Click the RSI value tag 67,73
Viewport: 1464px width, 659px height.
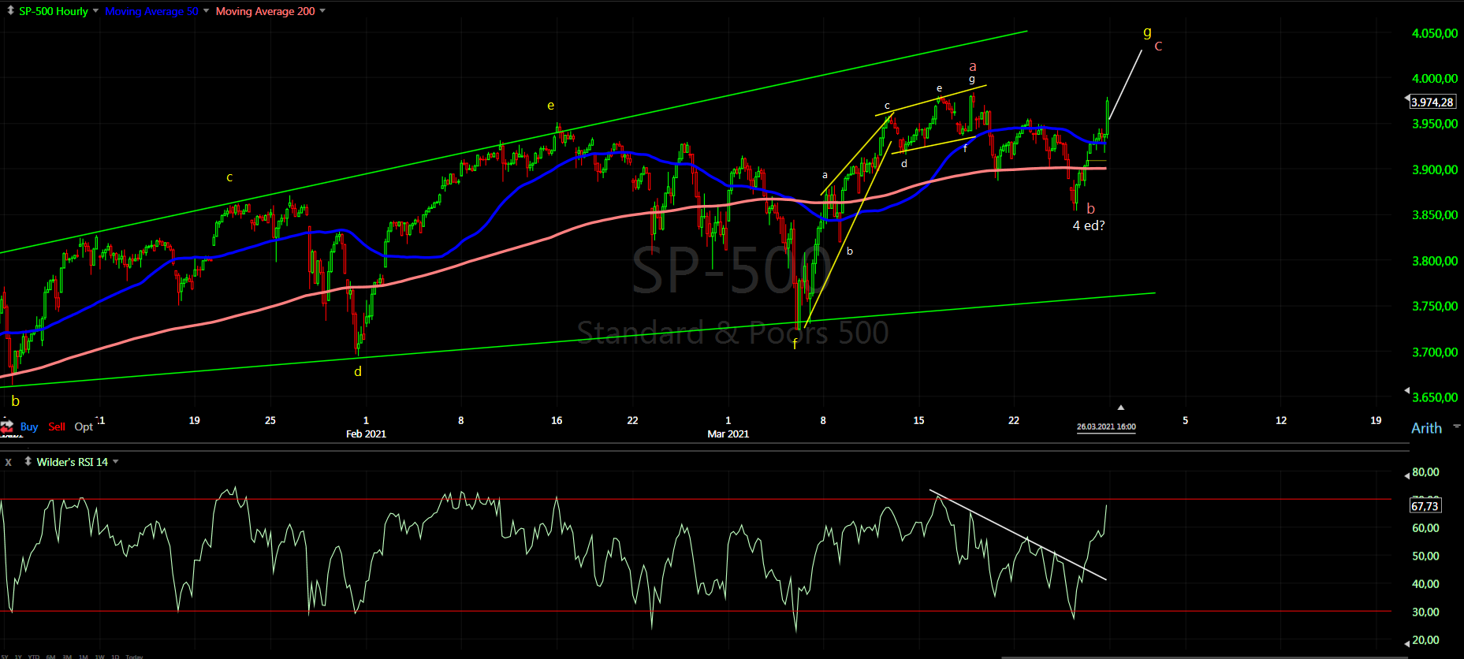pos(1425,506)
